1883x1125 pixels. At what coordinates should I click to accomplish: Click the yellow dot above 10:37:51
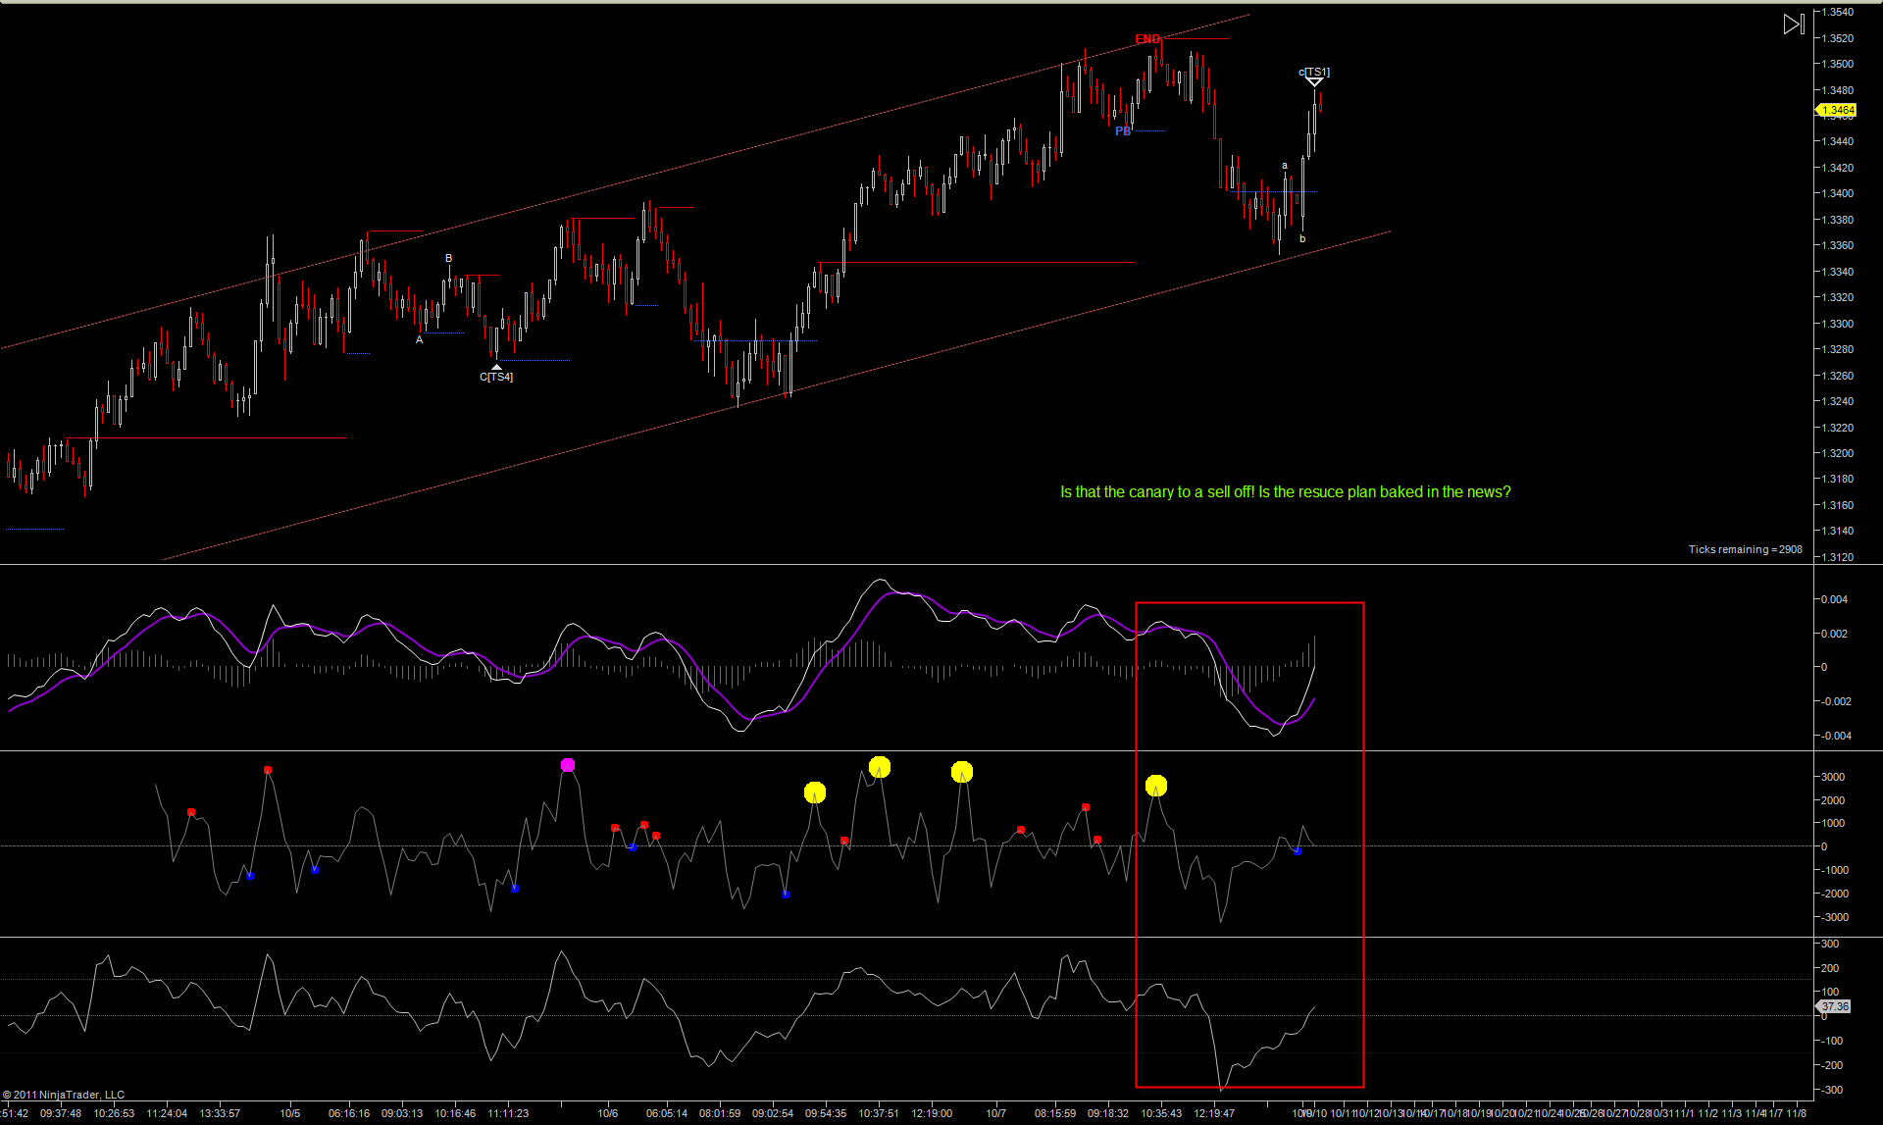tap(880, 767)
